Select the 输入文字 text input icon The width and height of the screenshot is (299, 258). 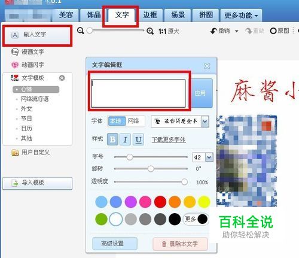15,35
